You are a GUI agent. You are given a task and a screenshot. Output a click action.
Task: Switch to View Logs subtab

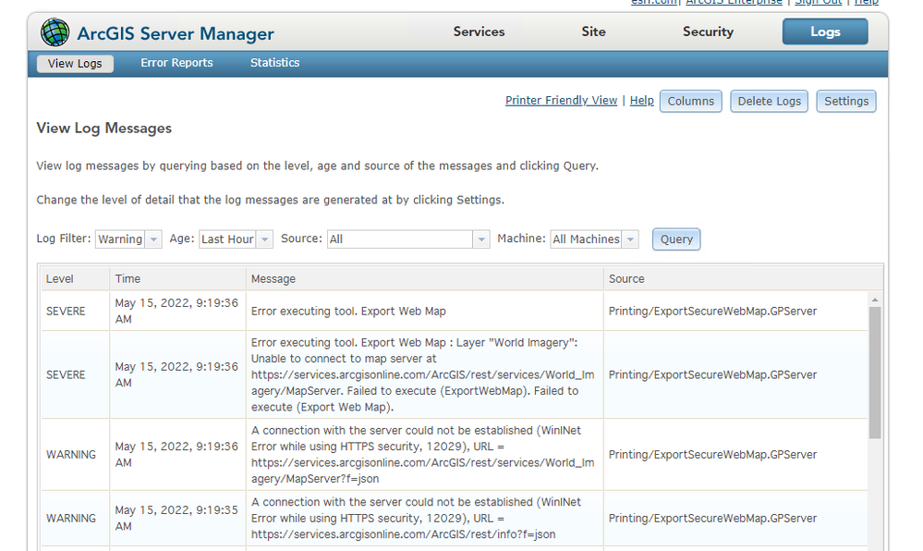click(x=75, y=64)
